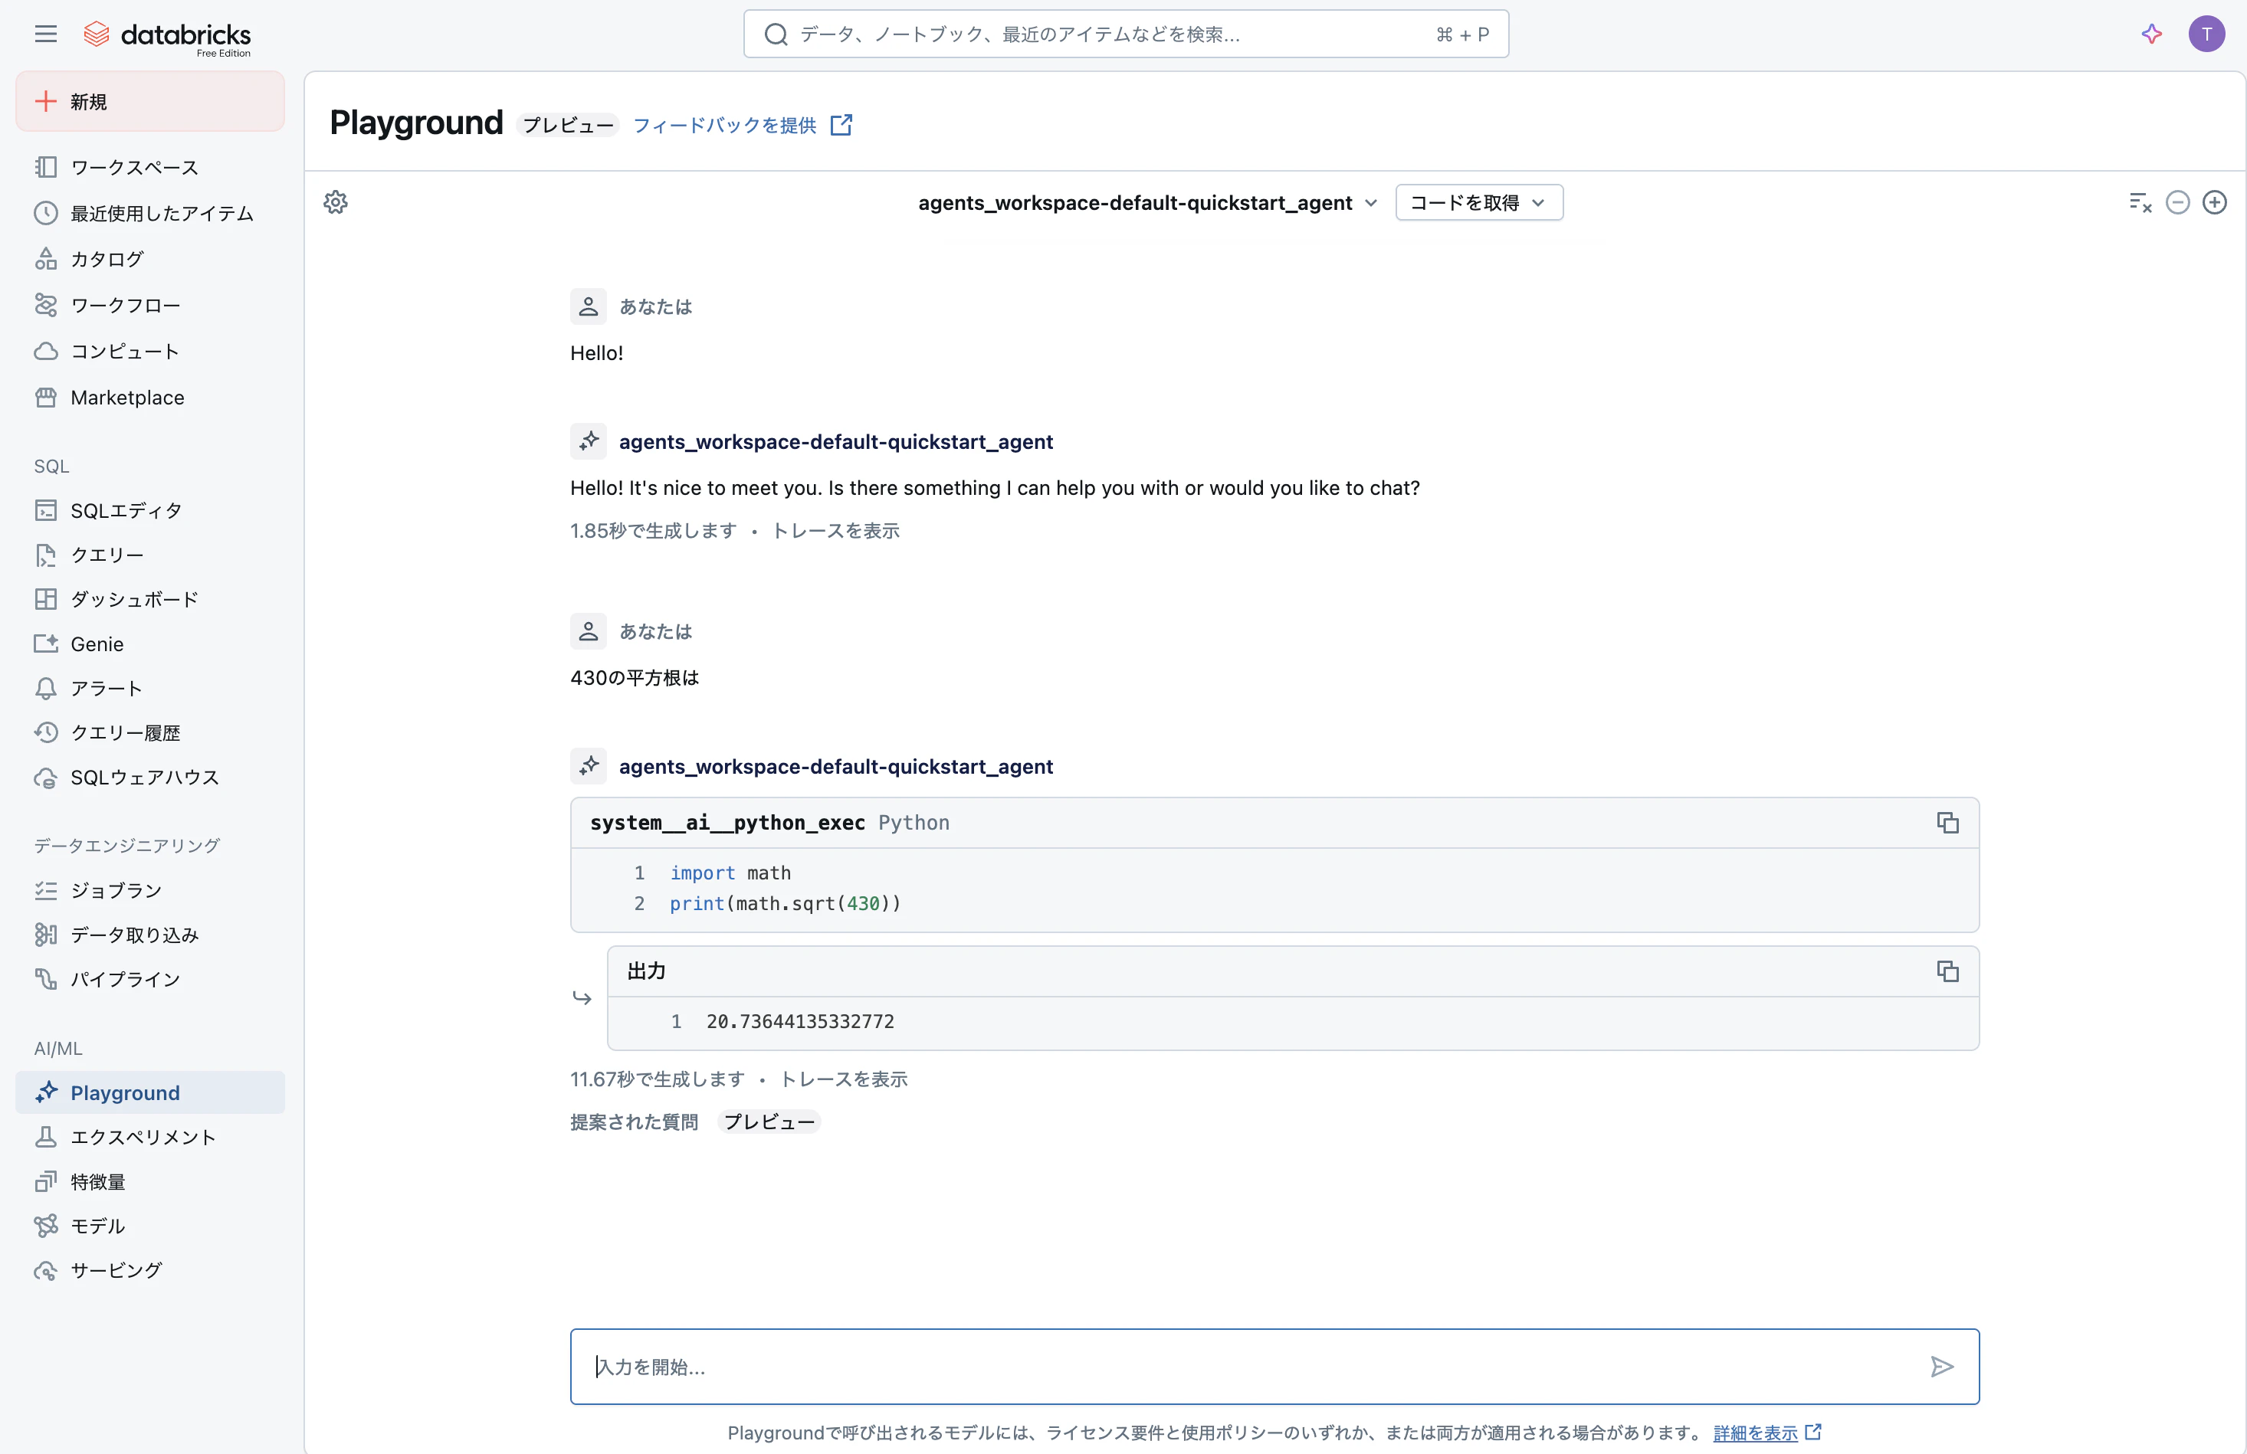This screenshot has height=1454, width=2247.
Task: Open 最近使用したアイテム
Action: 150,213
